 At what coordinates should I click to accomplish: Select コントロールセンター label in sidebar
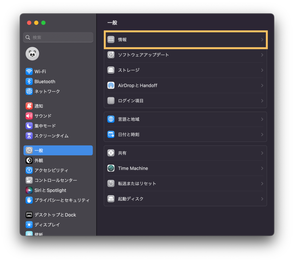pyautogui.click(x=56, y=180)
